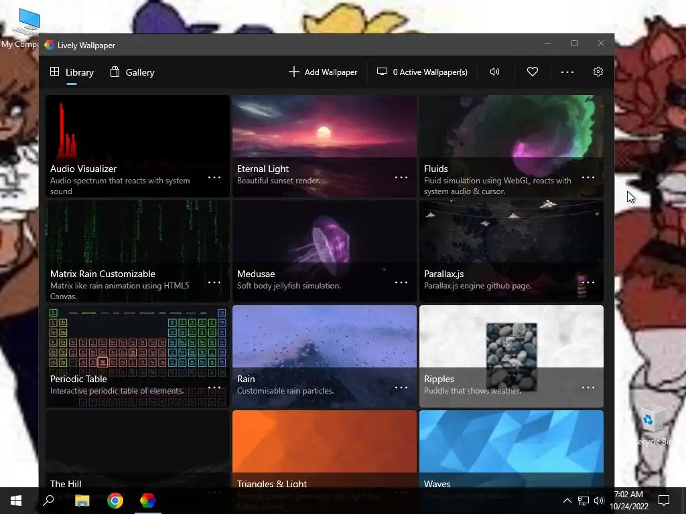Select the Periodic Table wallpaper thumbnail
This screenshot has width=686, height=514.
click(x=137, y=356)
